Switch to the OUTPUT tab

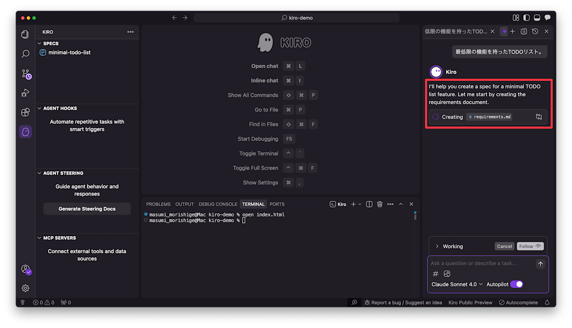[184, 204]
